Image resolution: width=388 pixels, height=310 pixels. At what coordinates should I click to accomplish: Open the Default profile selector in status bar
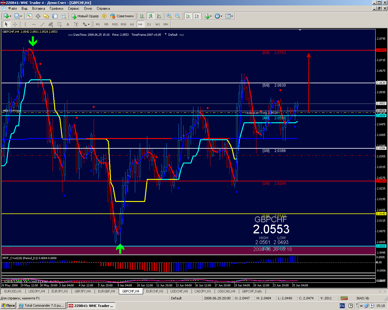(x=186, y=298)
